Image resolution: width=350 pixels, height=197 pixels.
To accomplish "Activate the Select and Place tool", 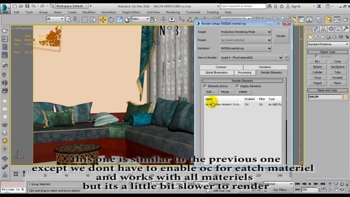I will 127,20.
